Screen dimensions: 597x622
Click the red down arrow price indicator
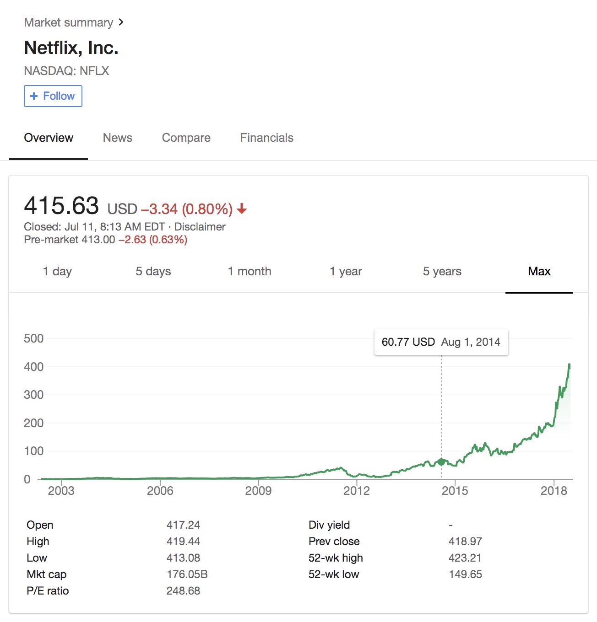pyautogui.click(x=242, y=209)
